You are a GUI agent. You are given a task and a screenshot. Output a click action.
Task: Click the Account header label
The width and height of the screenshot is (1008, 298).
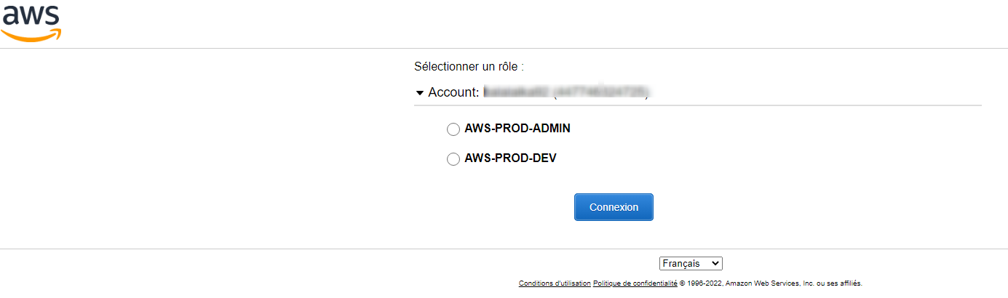tap(454, 92)
